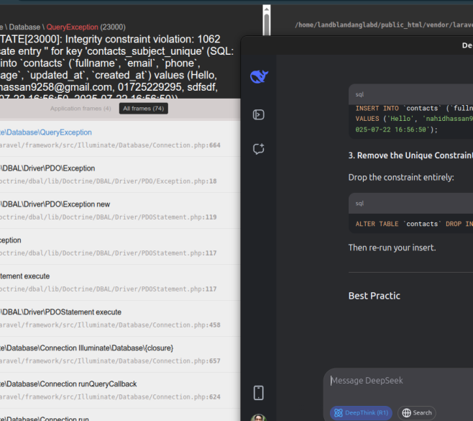
Task: Click the DeepSeek whale logo
Action: 259,77
